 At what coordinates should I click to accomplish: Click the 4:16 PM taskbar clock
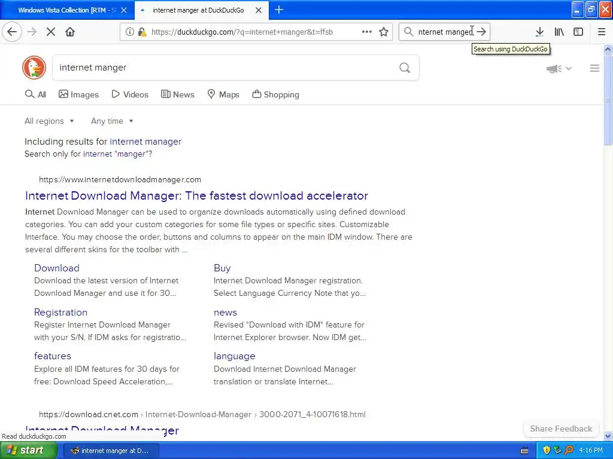[x=591, y=450]
